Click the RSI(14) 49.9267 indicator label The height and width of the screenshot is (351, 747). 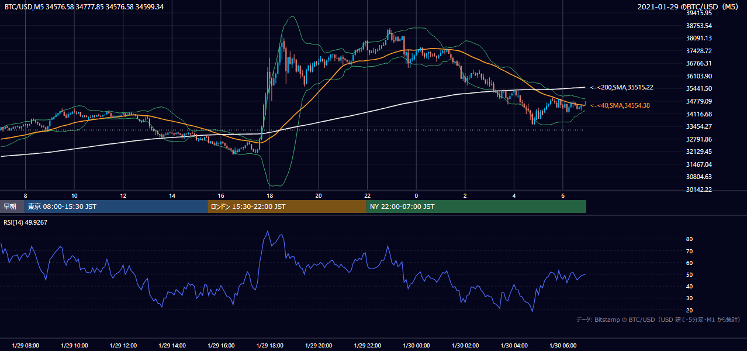point(26,222)
